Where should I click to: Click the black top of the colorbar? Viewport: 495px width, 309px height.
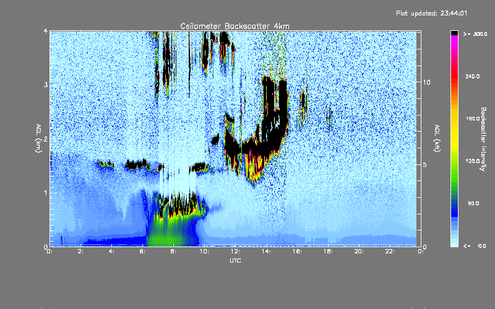click(x=454, y=33)
